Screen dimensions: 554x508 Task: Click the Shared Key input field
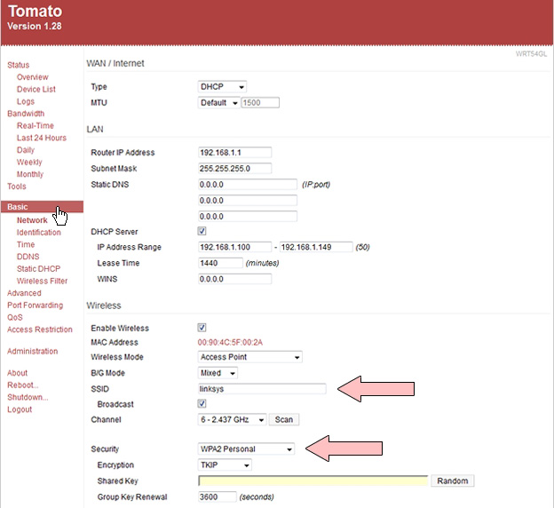pos(313,480)
